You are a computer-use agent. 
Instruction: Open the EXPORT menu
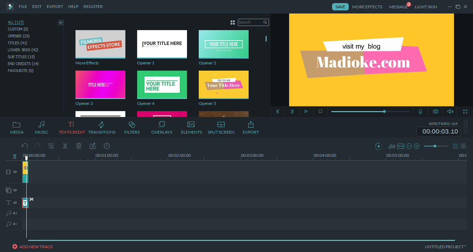(55, 7)
